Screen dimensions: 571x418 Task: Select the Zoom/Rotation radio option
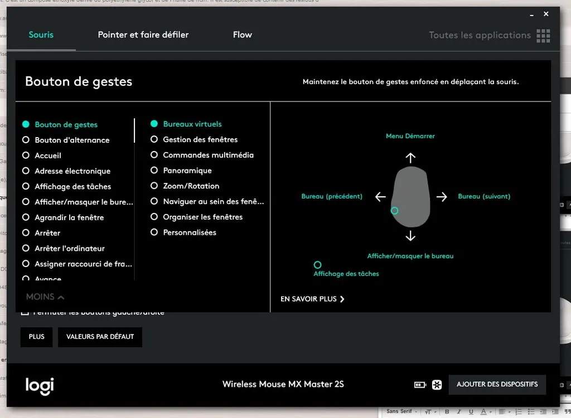tap(154, 186)
